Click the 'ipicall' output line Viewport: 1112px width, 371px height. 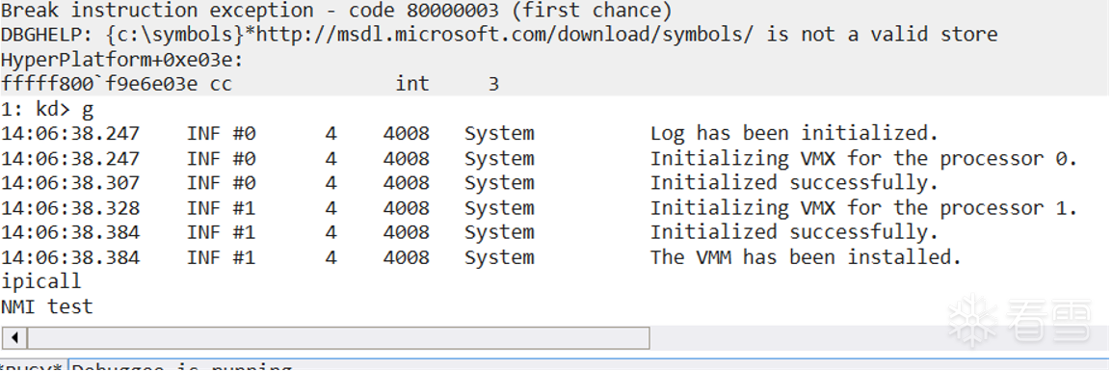[x=41, y=281]
